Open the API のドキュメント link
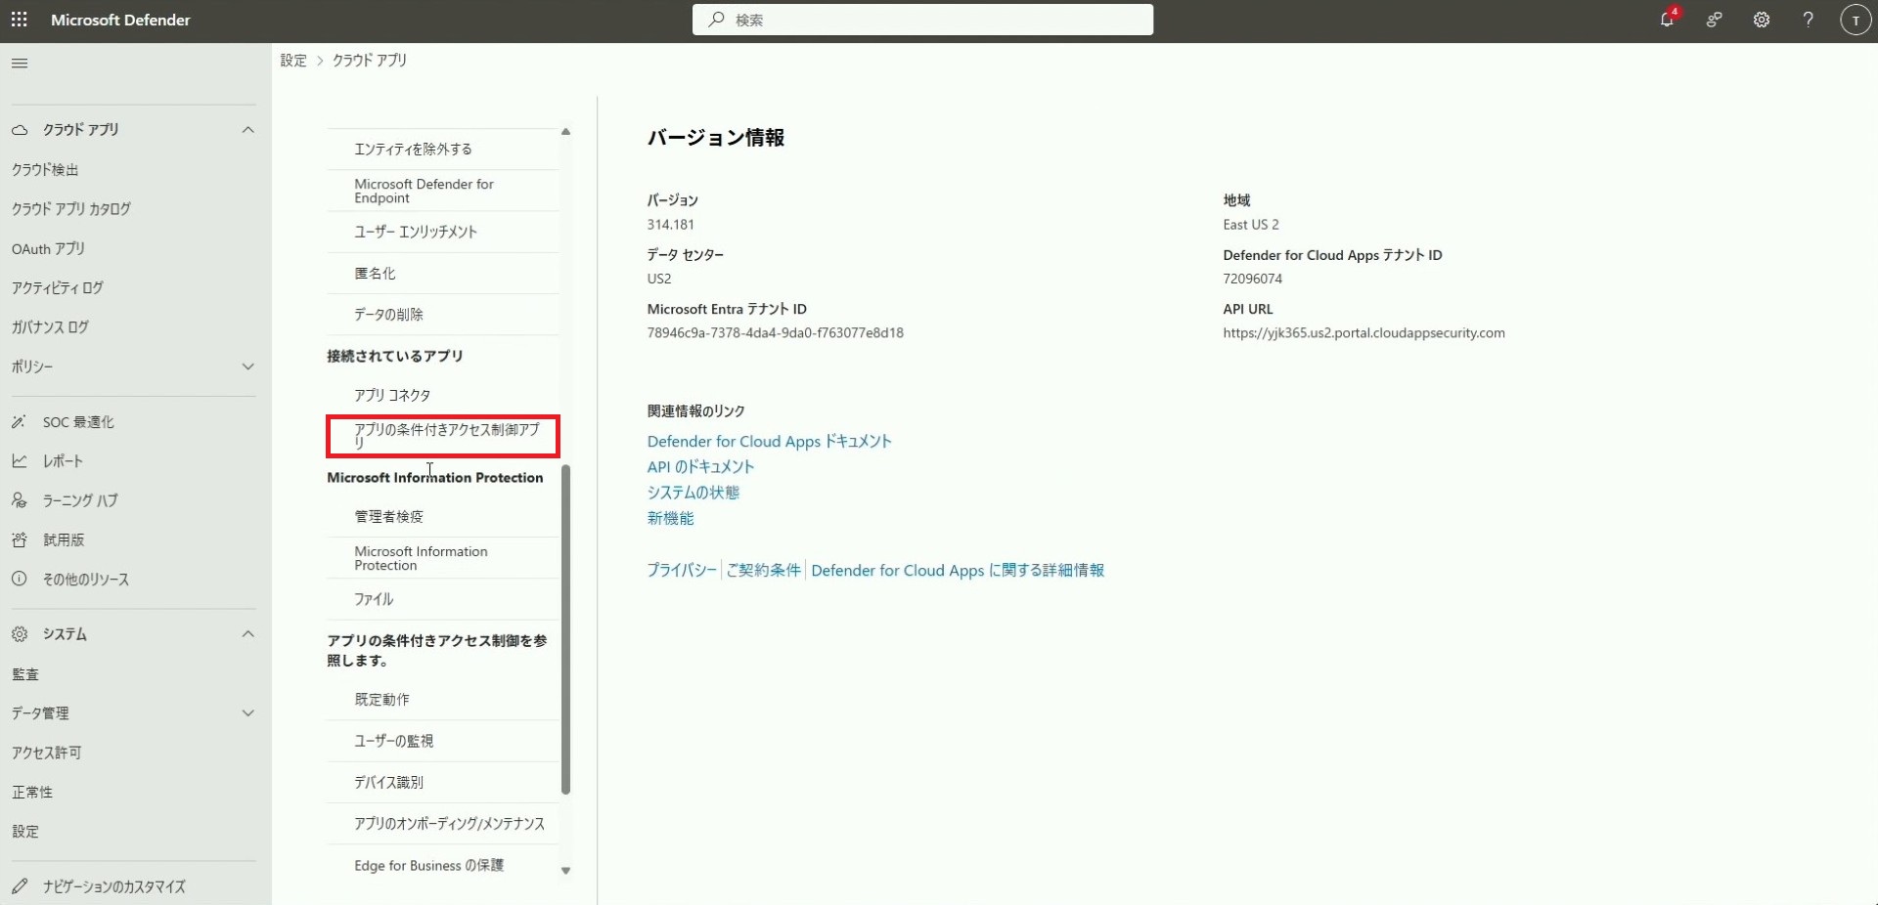This screenshot has width=1878, height=905. tap(700, 467)
